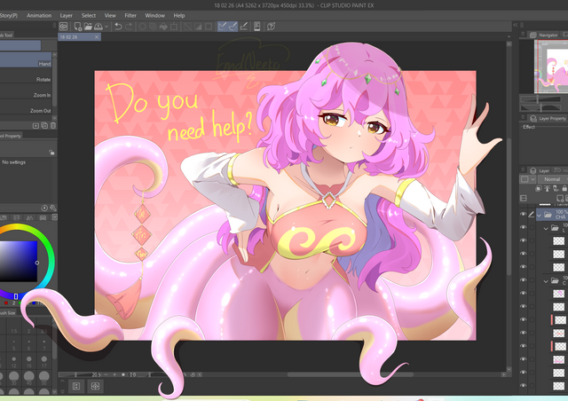Open the Normal blending mode dropdown
Screen dimensions: 568x401
click(553, 179)
